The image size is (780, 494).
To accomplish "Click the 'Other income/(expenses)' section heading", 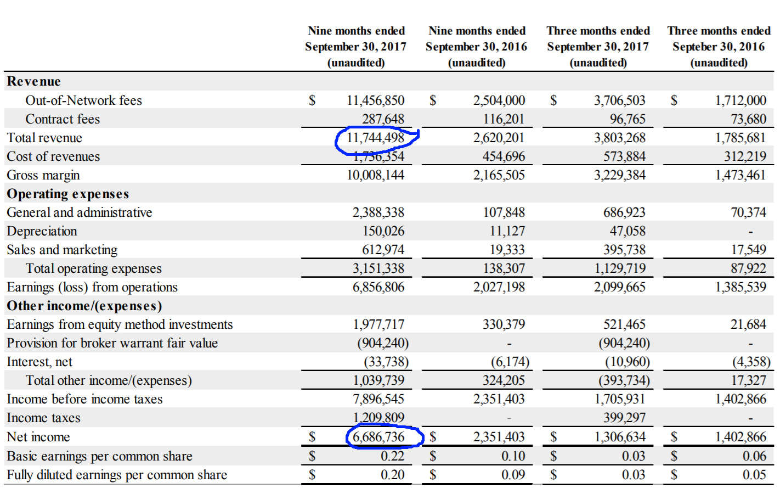I will coord(84,306).
